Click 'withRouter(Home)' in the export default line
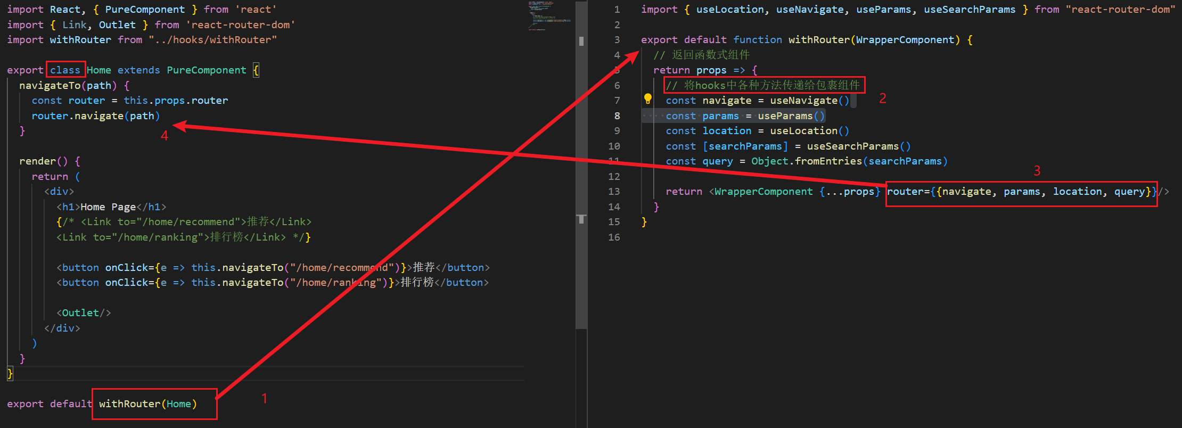This screenshot has width=1182, height=428. click(148, 404)
